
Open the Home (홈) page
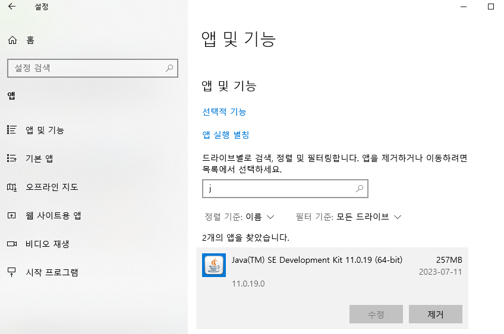coord(21,40)
